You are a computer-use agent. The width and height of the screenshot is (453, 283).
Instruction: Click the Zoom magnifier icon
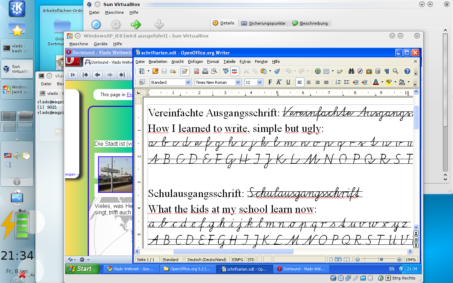point(396,71)
